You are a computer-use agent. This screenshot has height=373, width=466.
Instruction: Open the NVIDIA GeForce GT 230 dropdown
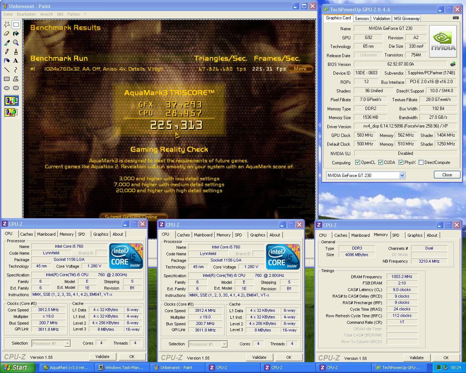[x=402, y=175]
